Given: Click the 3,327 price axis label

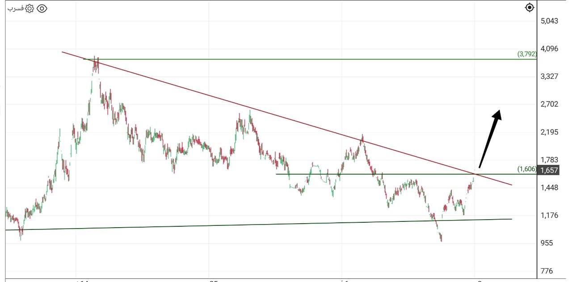Looking at the screenshot, I should coord(549,77).
